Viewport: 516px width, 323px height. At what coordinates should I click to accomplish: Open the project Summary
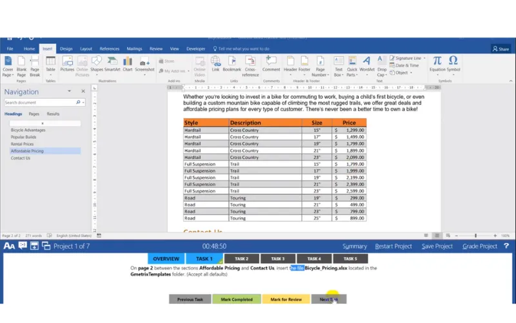point(354,246)
